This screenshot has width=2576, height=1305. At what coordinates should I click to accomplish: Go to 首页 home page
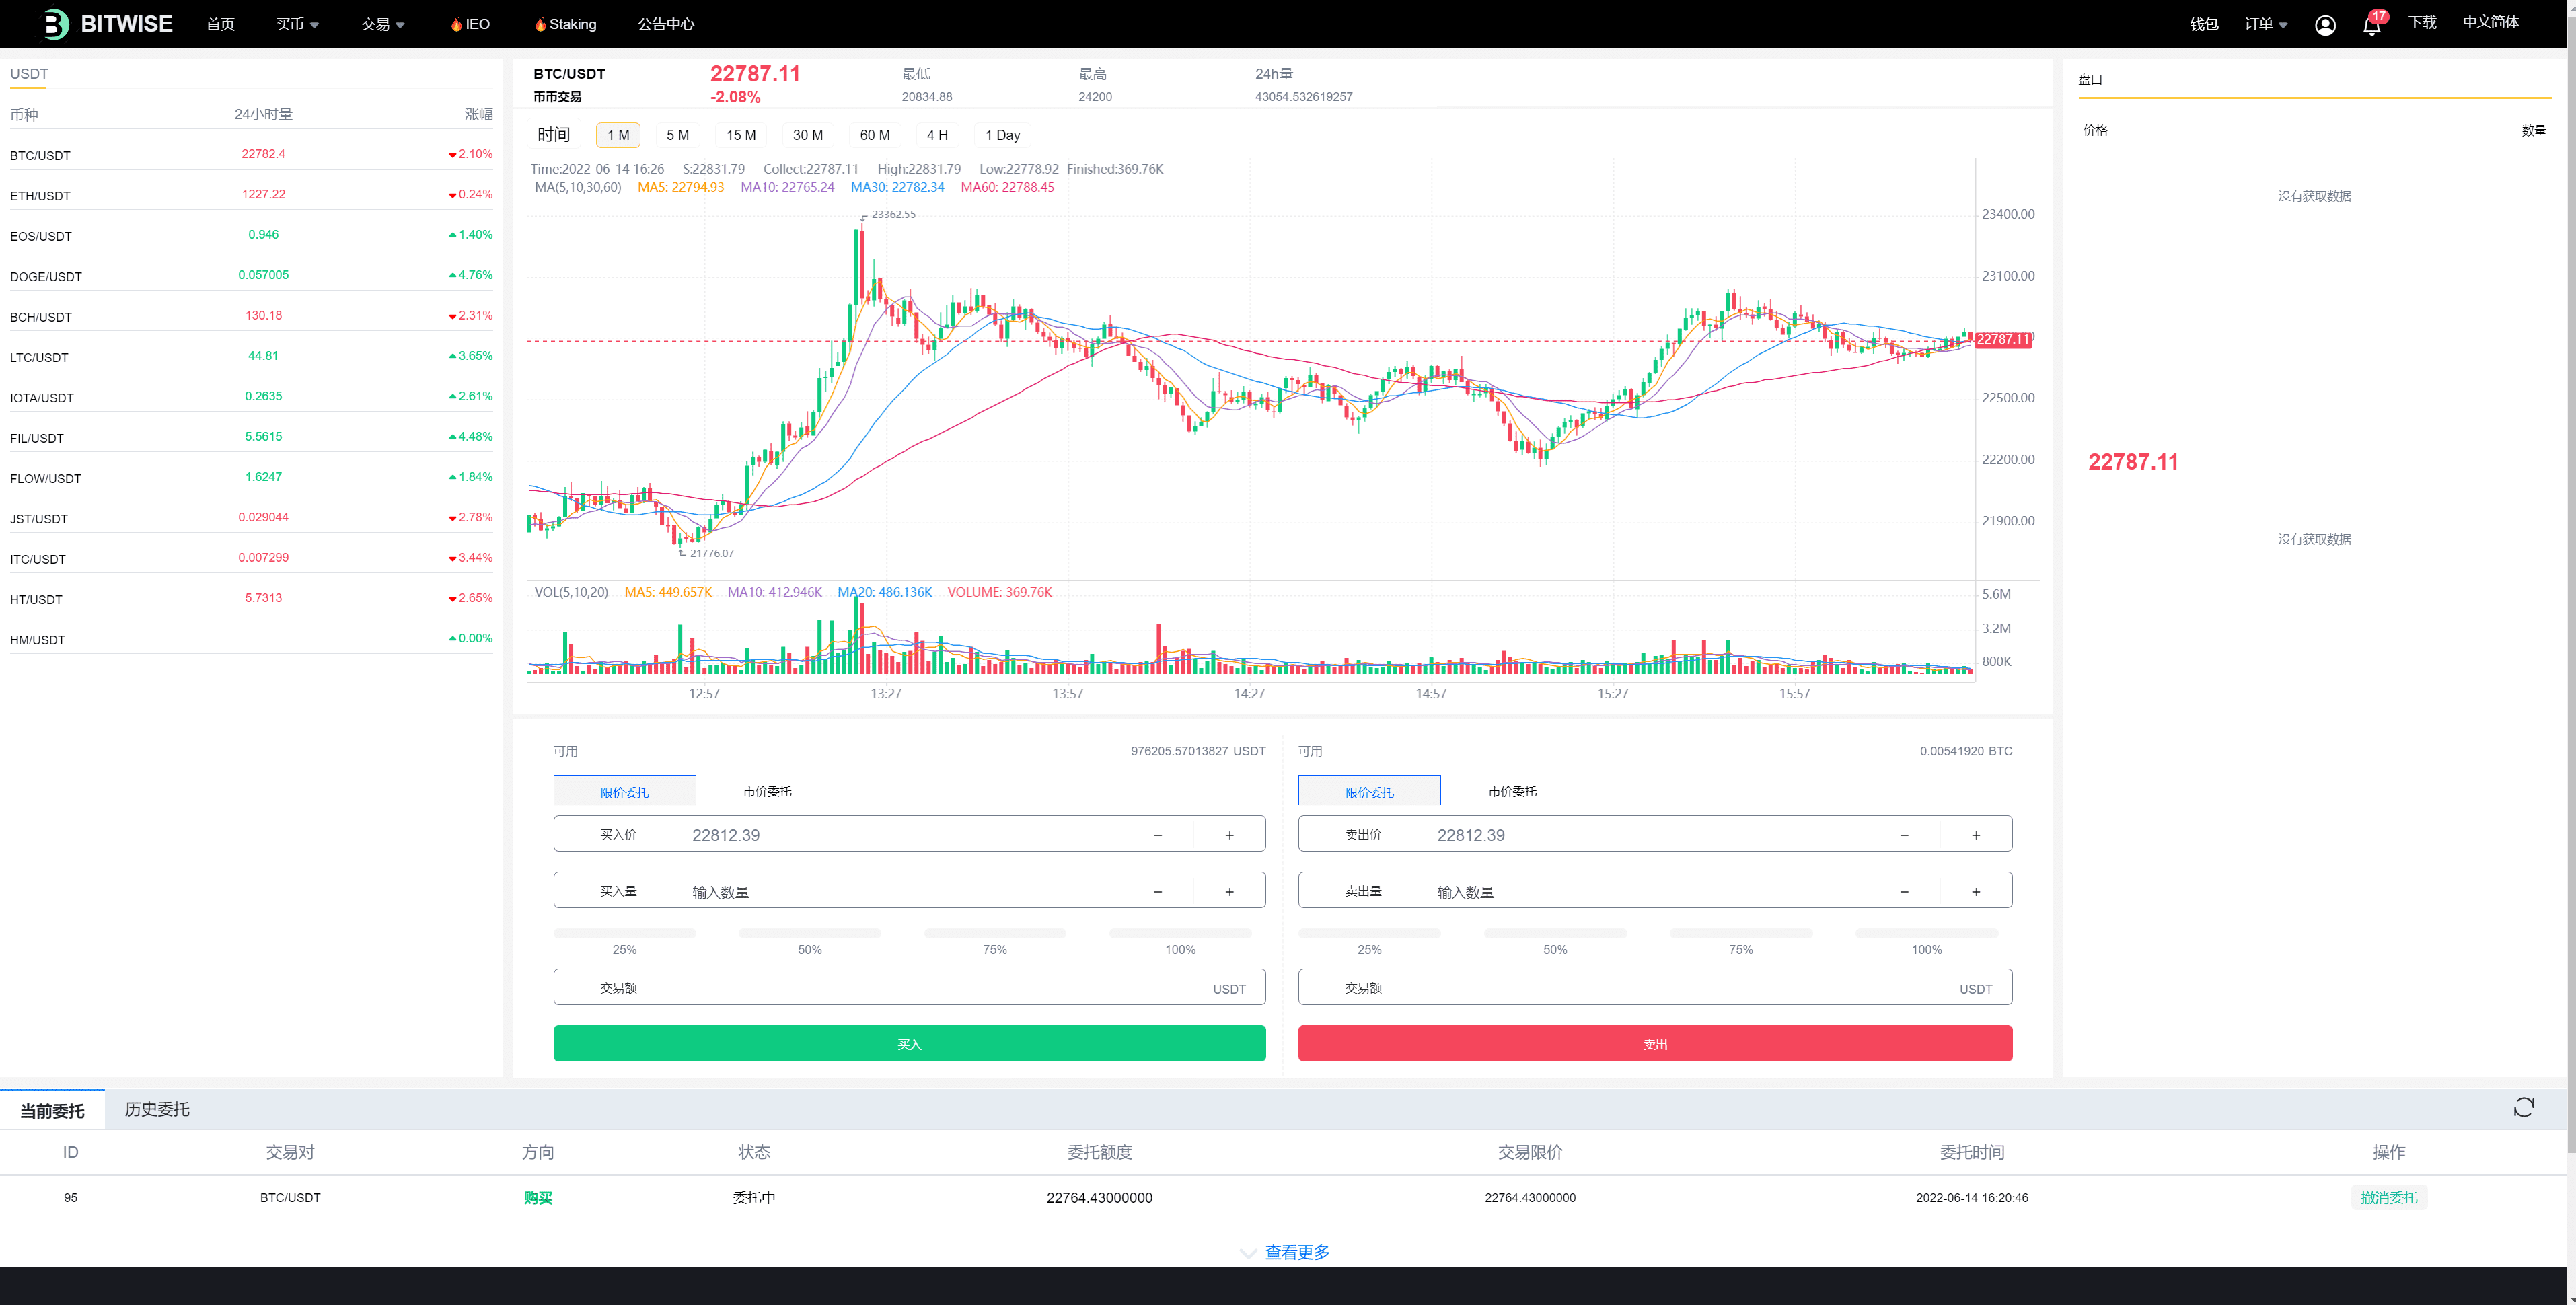[x=220, y=24]
